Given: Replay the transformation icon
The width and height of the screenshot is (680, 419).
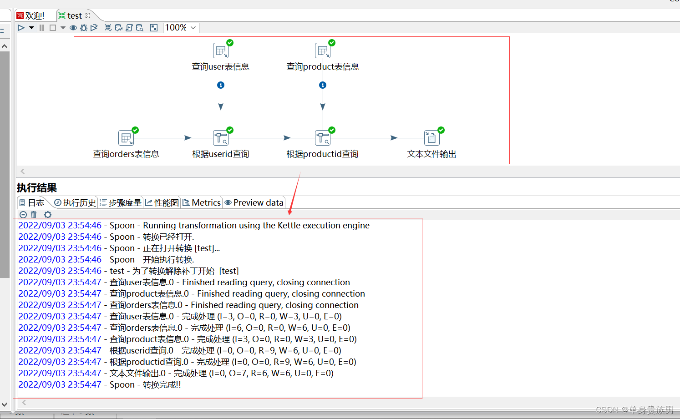Looking at the screenshot, I should pyautogui.click(x=94, y=28).
